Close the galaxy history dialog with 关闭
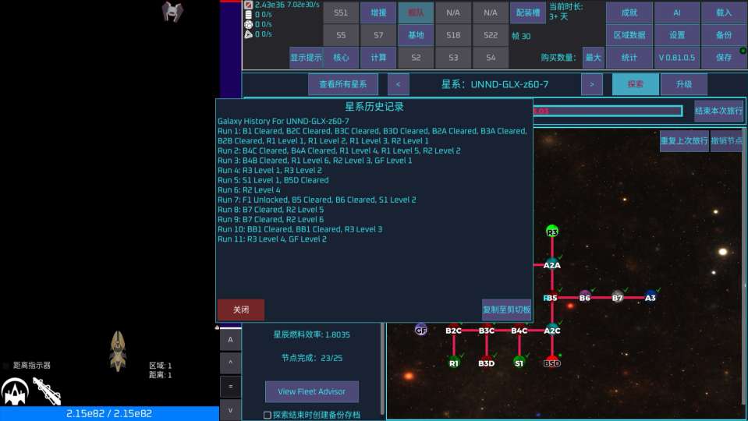 241,310
